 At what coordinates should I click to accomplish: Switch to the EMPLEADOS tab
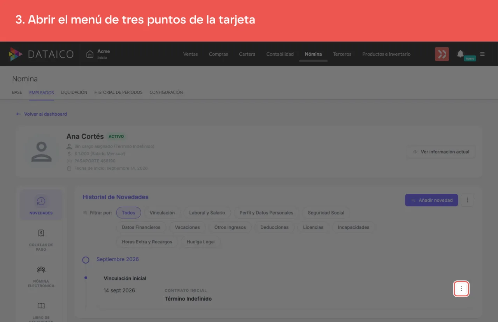pyautogui.click(x=42, y=93)
